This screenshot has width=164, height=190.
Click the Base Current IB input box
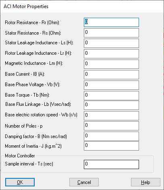(x=111, y=74)
